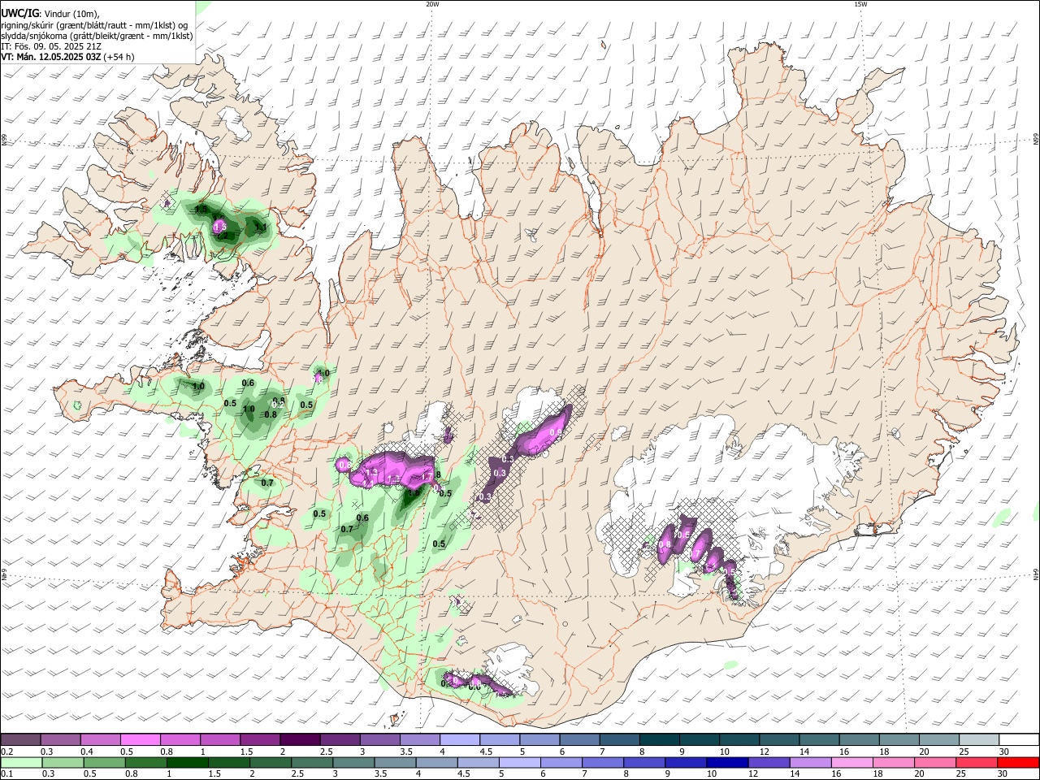
Task: Click the white swatch ending the top legend row
Action: (1018, 739)
